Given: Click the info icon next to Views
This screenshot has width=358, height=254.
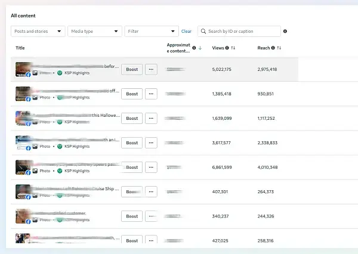Looking at the screenshot, I should [x=227, y=48].
